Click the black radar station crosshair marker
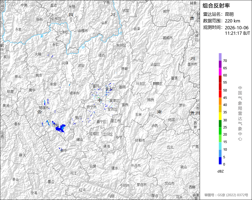The image size is (252, 200). pos(100,100)
